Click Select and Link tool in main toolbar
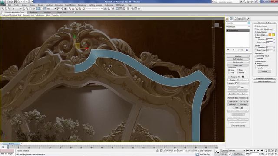The height and width of the screenshot is (156, 278). [3, 9]
